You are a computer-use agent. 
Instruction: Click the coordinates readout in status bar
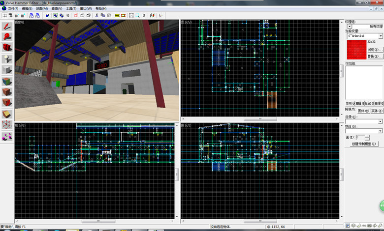276,227
